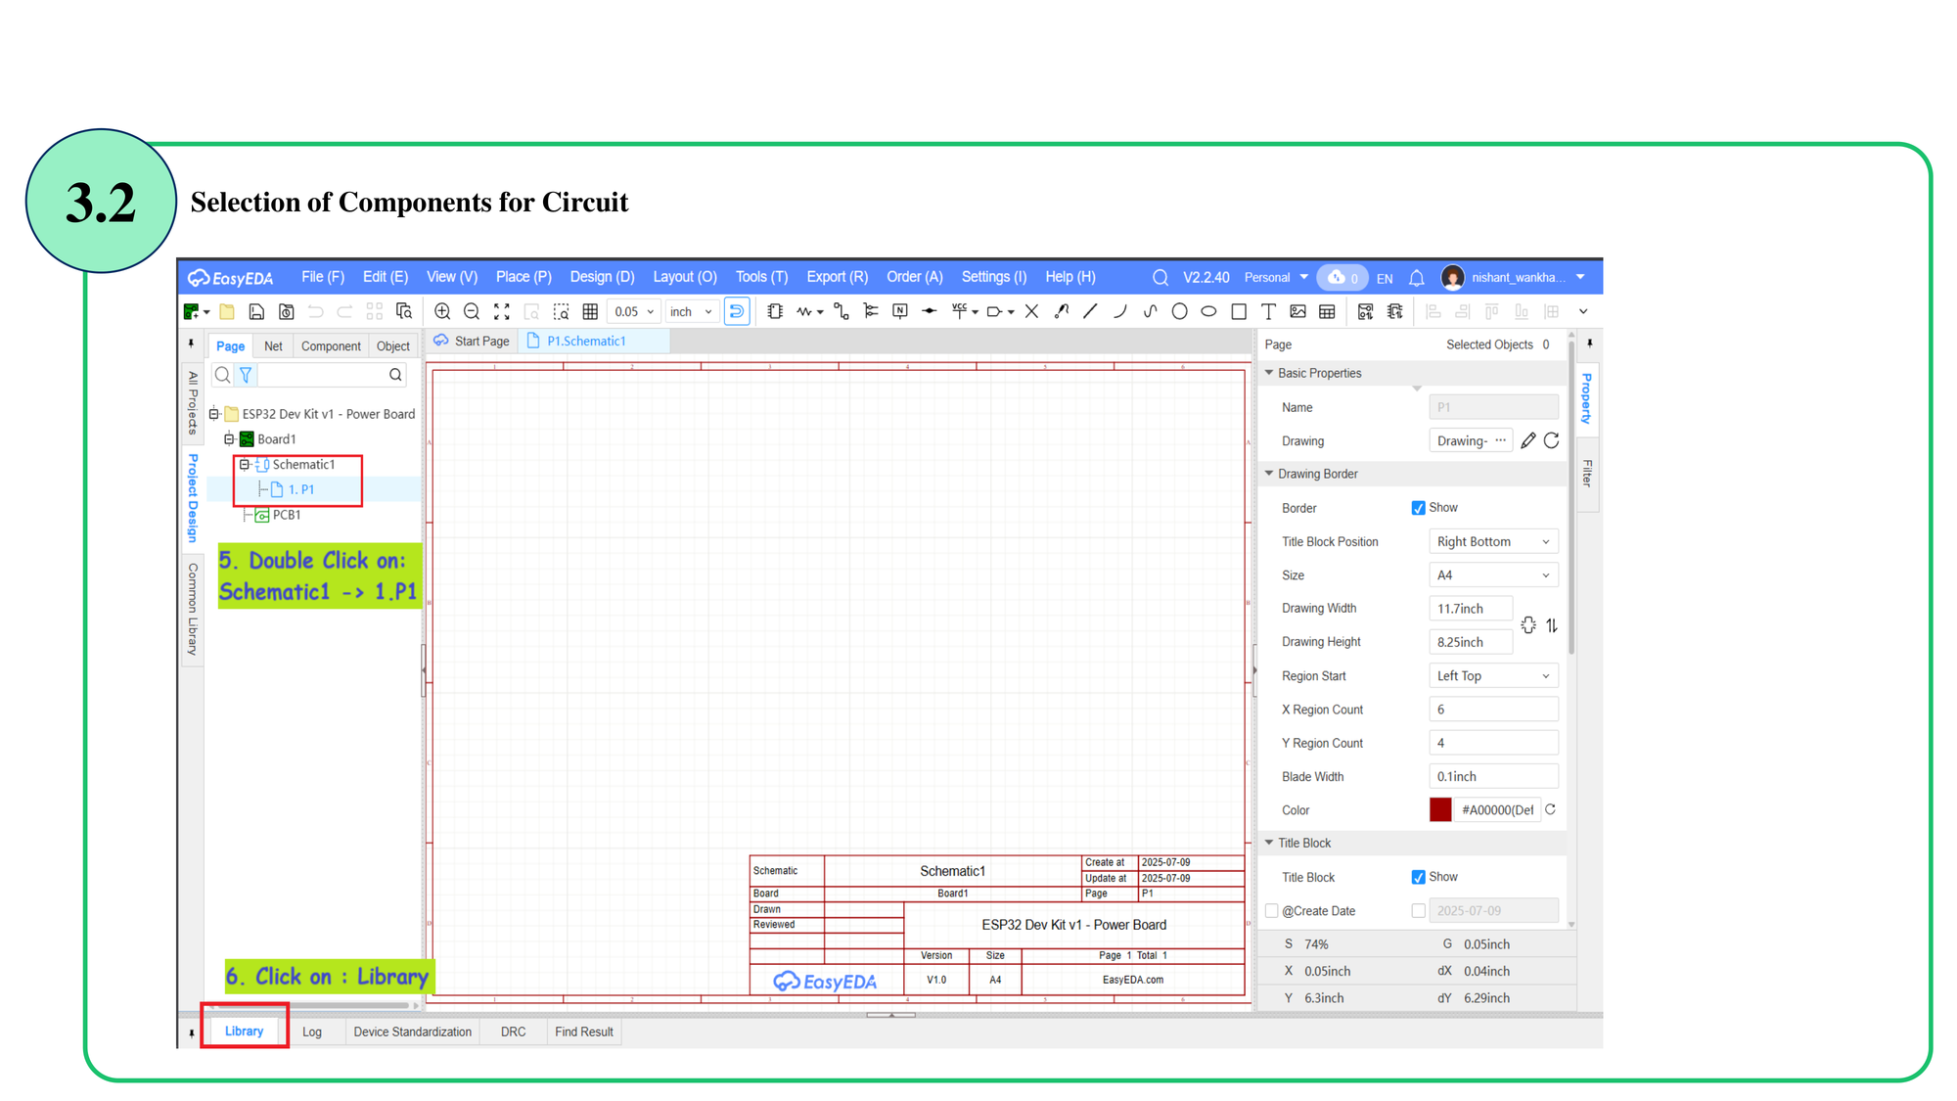
Task: Select the Circle drawing tool
Action: pos(1179,311)
